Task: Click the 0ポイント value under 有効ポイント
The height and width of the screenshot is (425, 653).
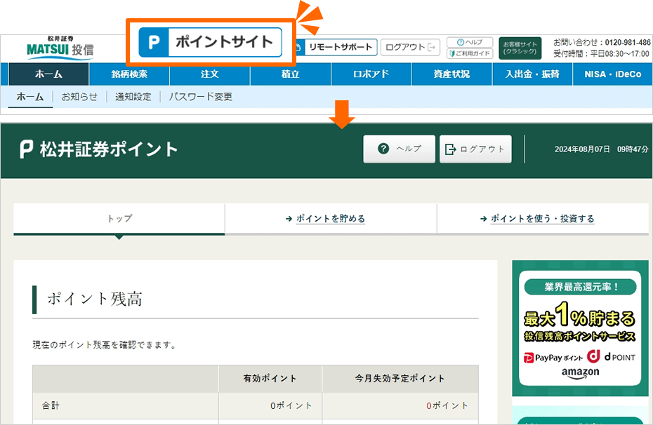Action: (x=291, y=405)
